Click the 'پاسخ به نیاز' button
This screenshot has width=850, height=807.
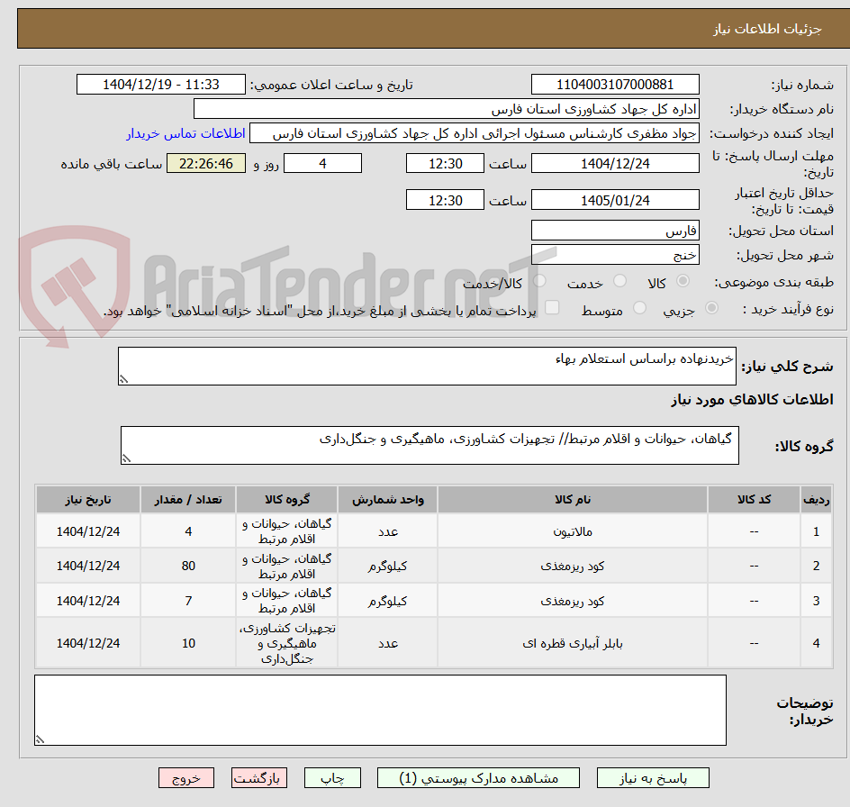tap(653, 777)
